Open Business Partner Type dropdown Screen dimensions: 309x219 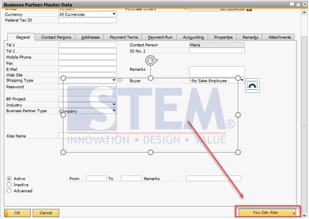point(114,111)
